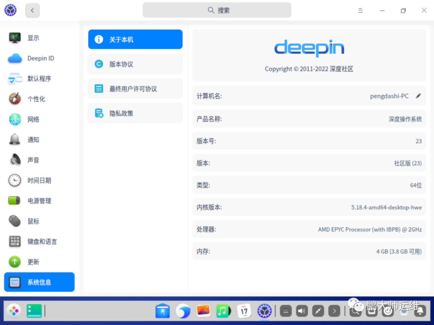Open 鼠标 mouse settings
This screenshot has height=325, width=434.
tap(39, 221)
